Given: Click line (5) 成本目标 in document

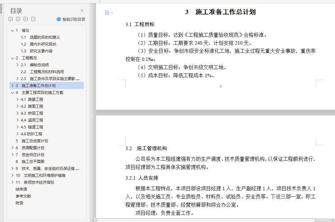Looking at the screenshot, I should (x=176, y=75).
